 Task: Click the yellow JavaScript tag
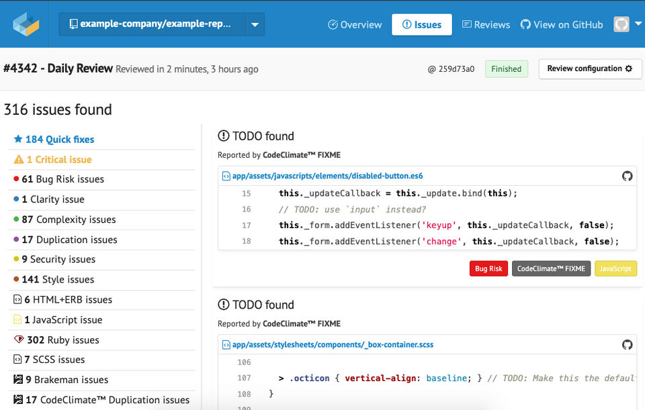615,268
